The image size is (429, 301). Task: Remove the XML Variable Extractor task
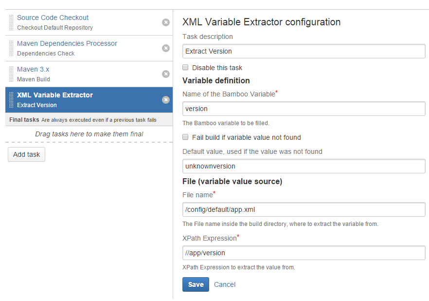coord(166,100)
